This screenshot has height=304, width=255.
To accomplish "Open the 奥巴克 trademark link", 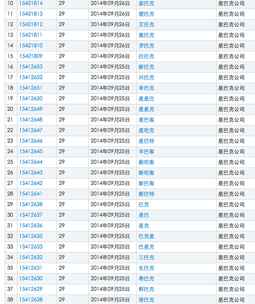I will coord(146,35).
